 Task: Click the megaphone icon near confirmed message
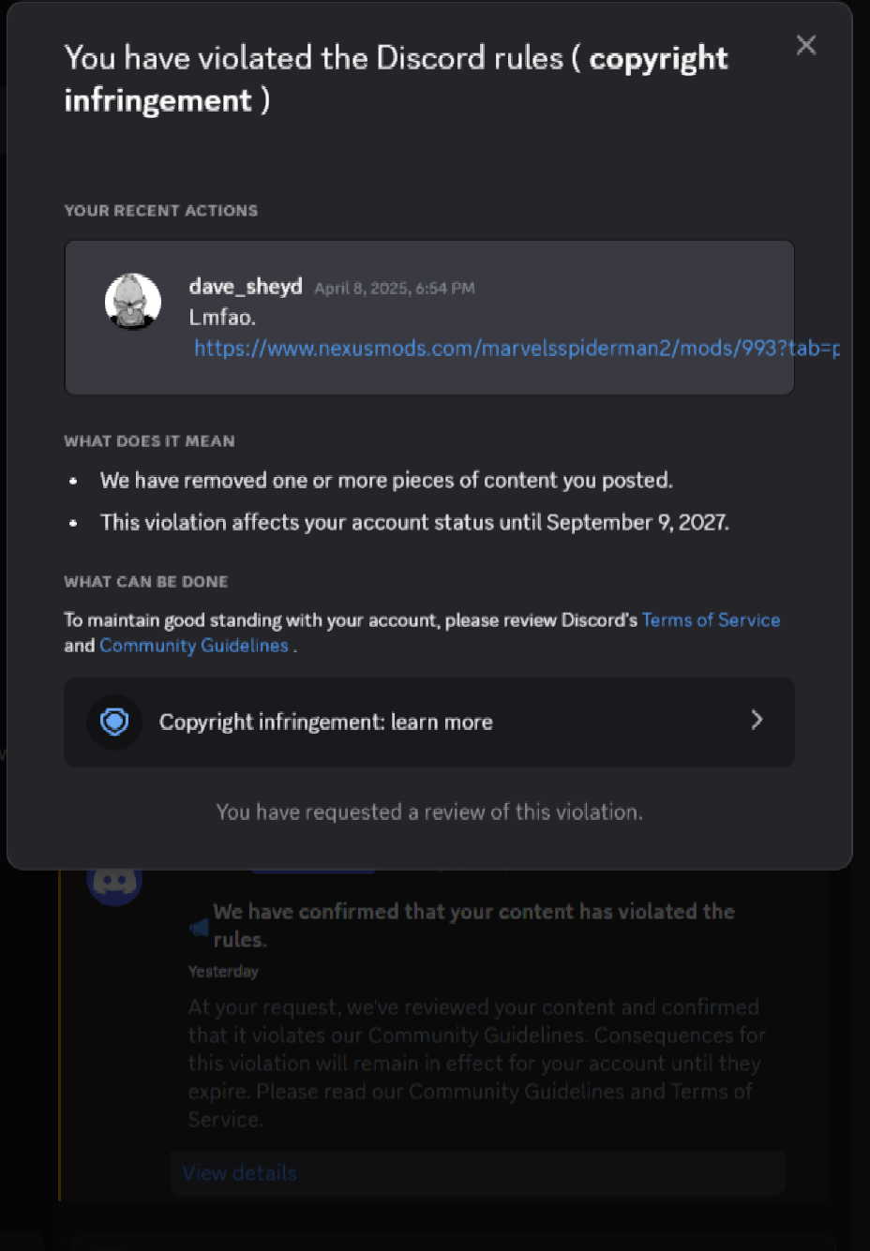pyautogui.click(x=199, y=928)
